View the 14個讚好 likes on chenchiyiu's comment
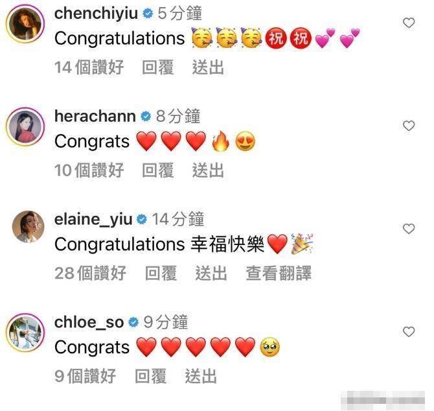434x411 pixels. [x=89, y=67]
